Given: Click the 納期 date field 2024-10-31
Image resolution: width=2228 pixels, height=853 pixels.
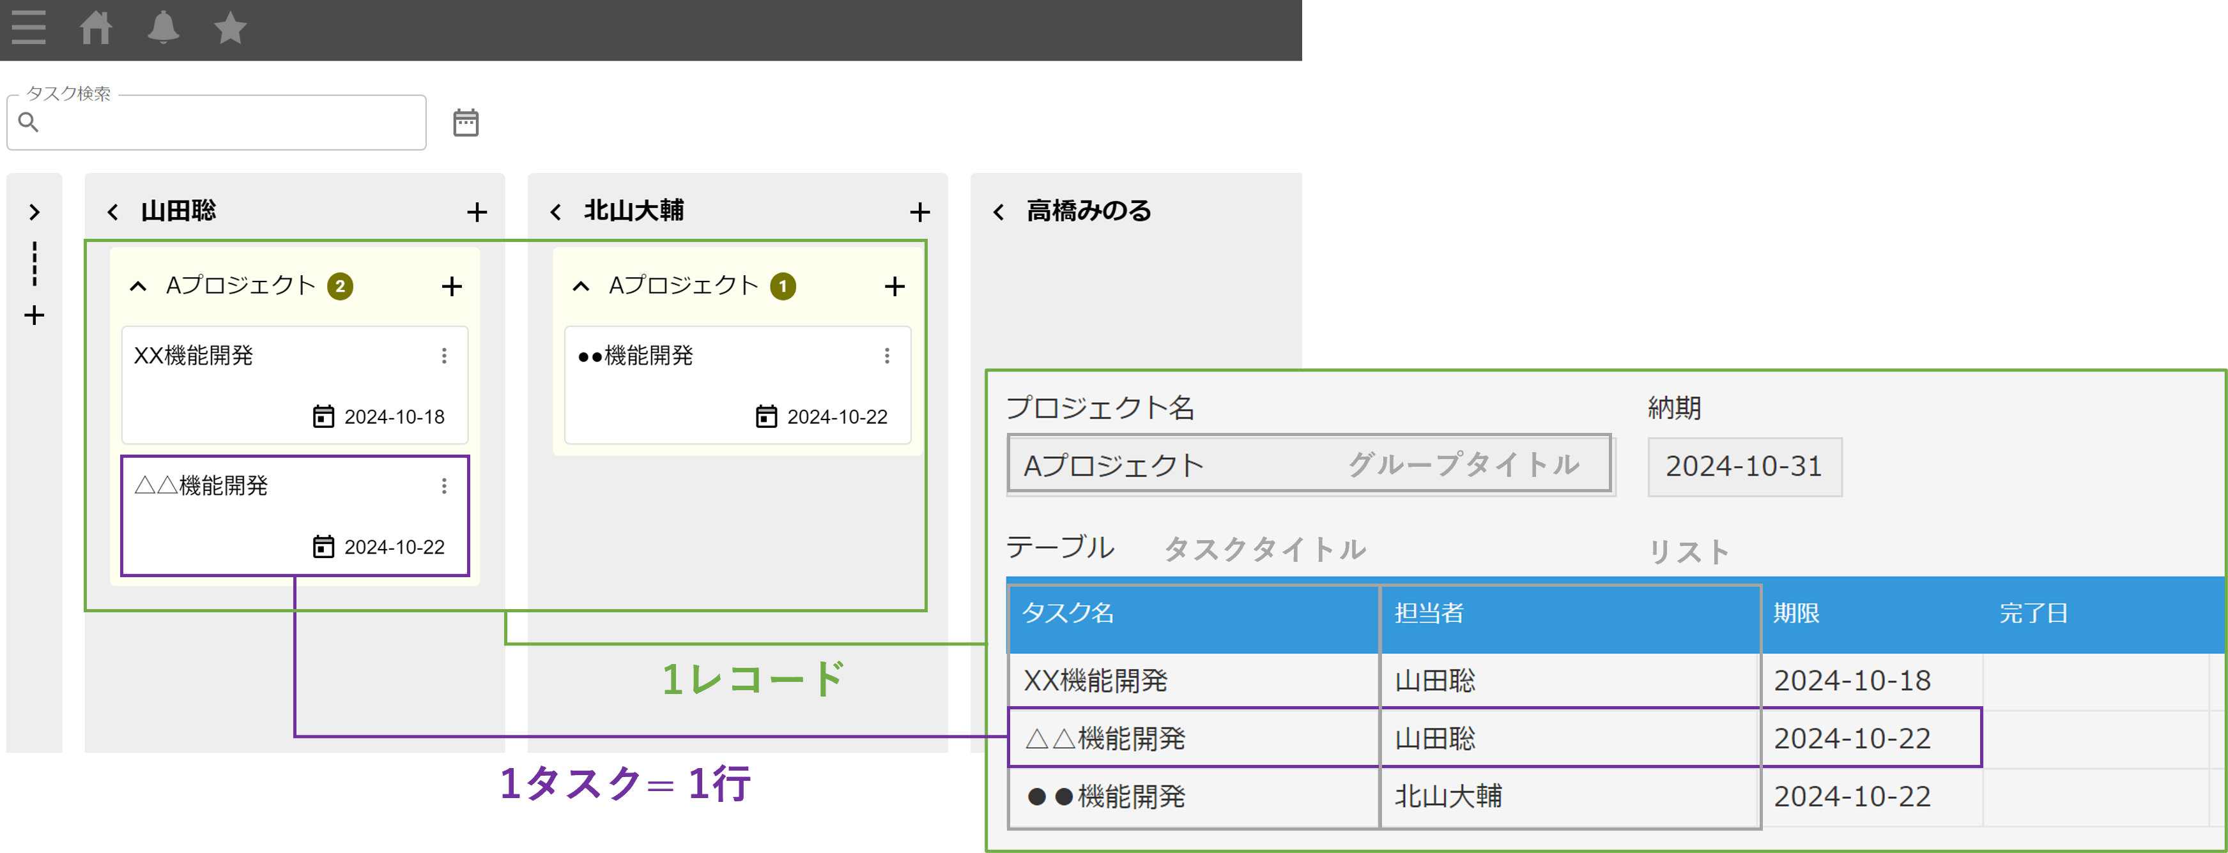Looking at the screenshot, I should (1744, 466).
